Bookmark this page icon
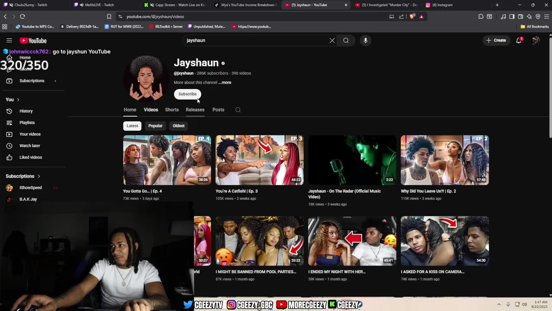Image resolution: width=552 pixels, height=311 pixels. tap(109, 16)
